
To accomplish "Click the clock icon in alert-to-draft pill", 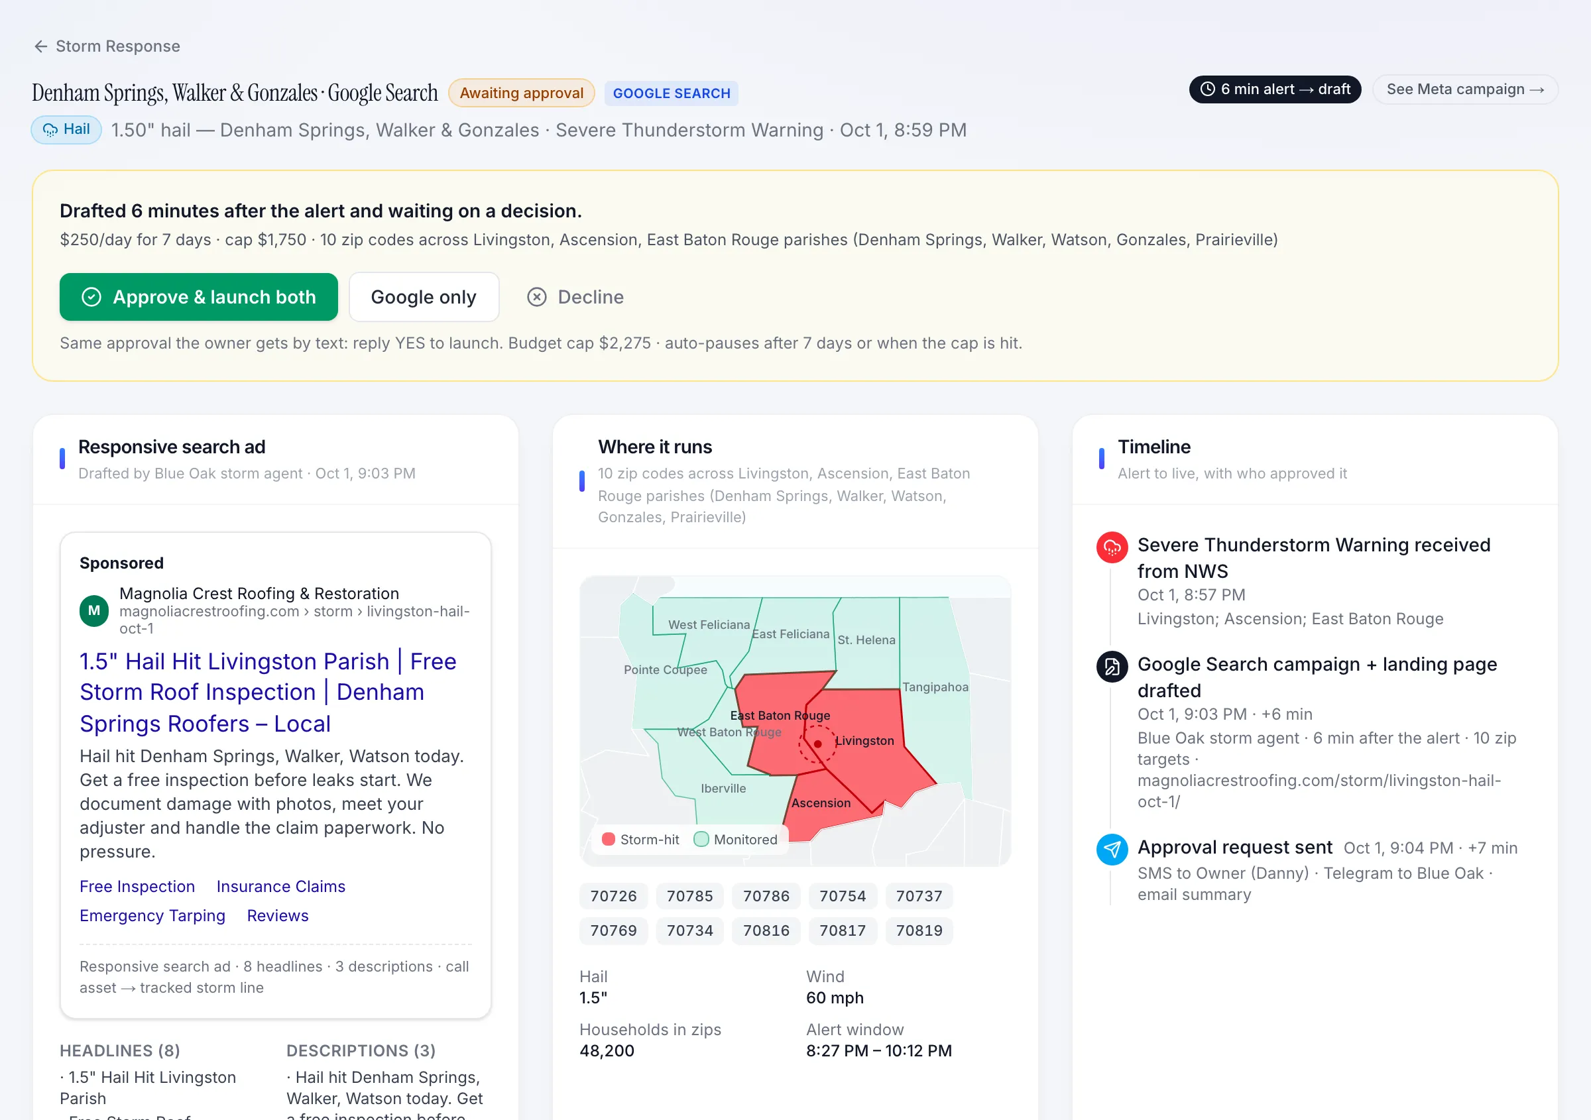I will point(1207,89).
